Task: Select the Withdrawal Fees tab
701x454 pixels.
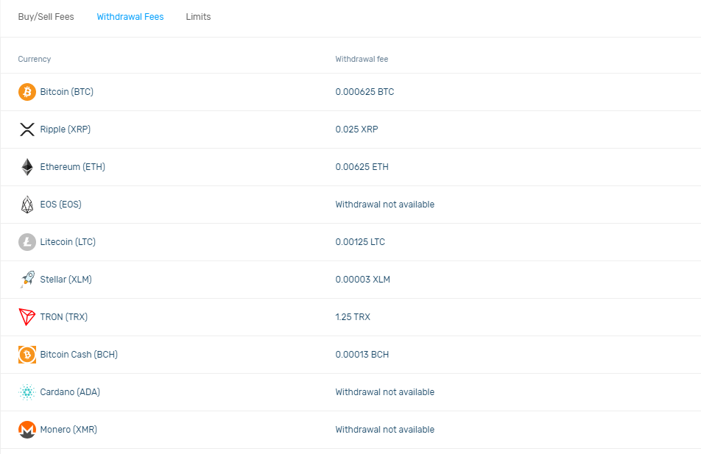Action: [130, 17]
